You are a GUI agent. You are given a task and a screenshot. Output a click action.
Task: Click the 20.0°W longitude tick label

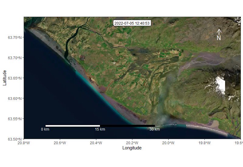pyautogui.click(x=168, y=143)
